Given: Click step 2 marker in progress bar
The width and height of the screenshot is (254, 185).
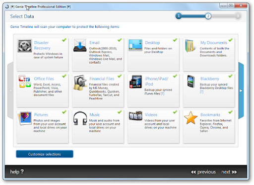Looking at the screenshot, I should (208, 16).
